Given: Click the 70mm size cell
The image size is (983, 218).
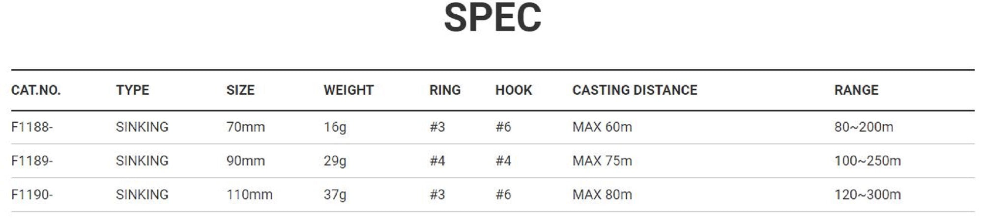Looking at the screenshot, I should point(245,127).
